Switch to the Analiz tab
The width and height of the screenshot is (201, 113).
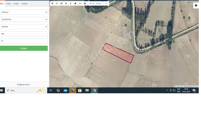16,4
